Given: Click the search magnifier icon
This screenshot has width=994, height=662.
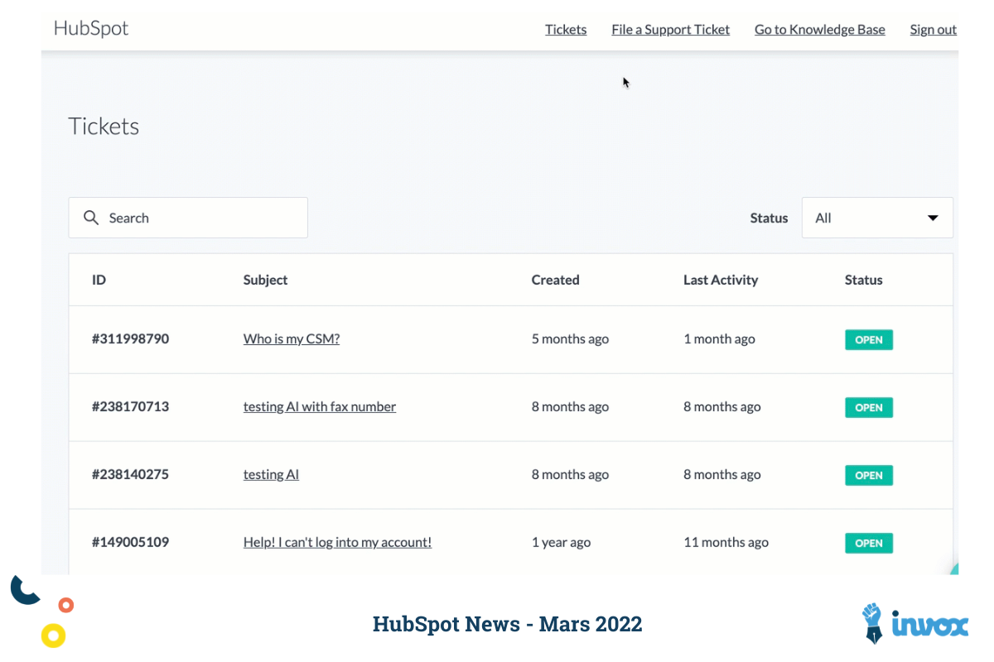Looking at the screenshot, I should (x=91, y=218).
